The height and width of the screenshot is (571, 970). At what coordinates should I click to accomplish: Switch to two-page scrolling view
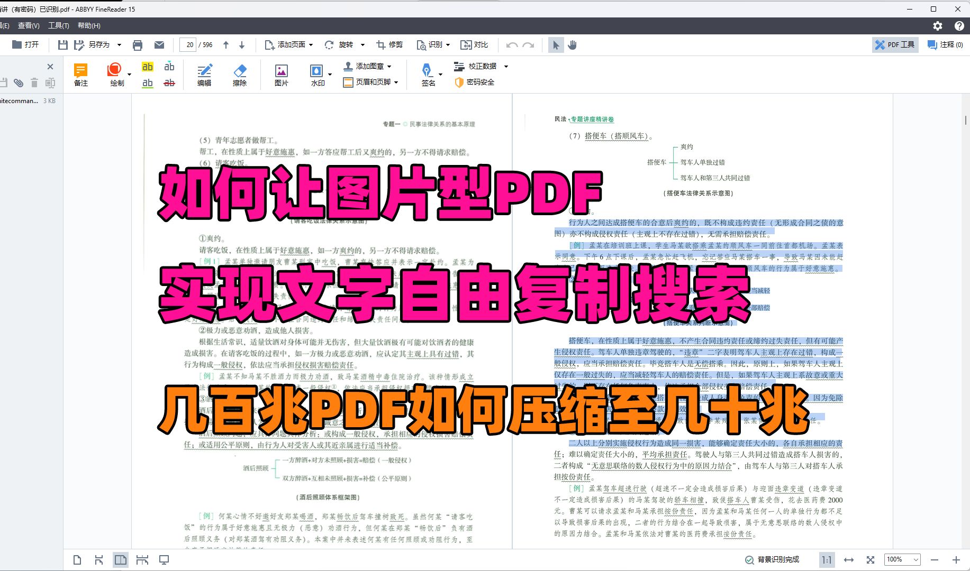tap(142, 560)
